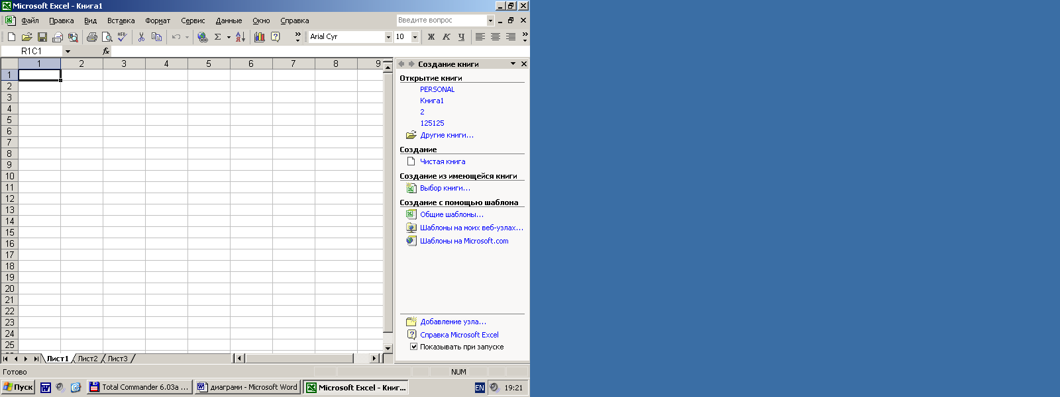Open the Сервис menu

(193, 21)
